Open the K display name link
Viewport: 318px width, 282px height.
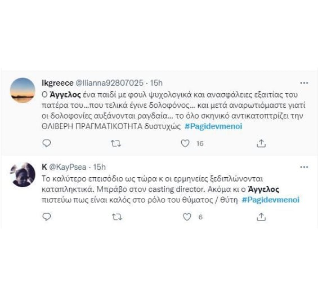click(x=44, y=167)
